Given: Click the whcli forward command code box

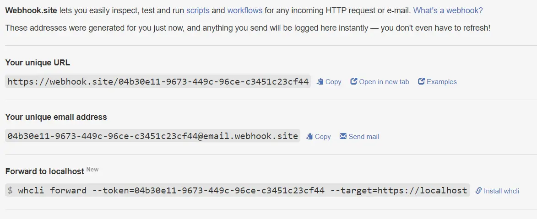Looking at the screenshot, I should 237,191.
